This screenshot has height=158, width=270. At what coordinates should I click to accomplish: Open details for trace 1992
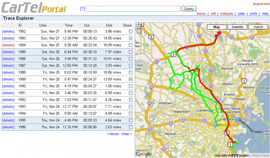click(x=8, y=100)
